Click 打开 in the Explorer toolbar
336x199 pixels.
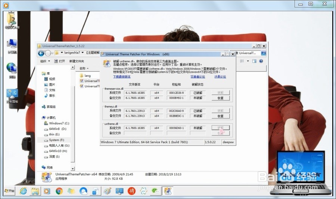click(60, 61)
